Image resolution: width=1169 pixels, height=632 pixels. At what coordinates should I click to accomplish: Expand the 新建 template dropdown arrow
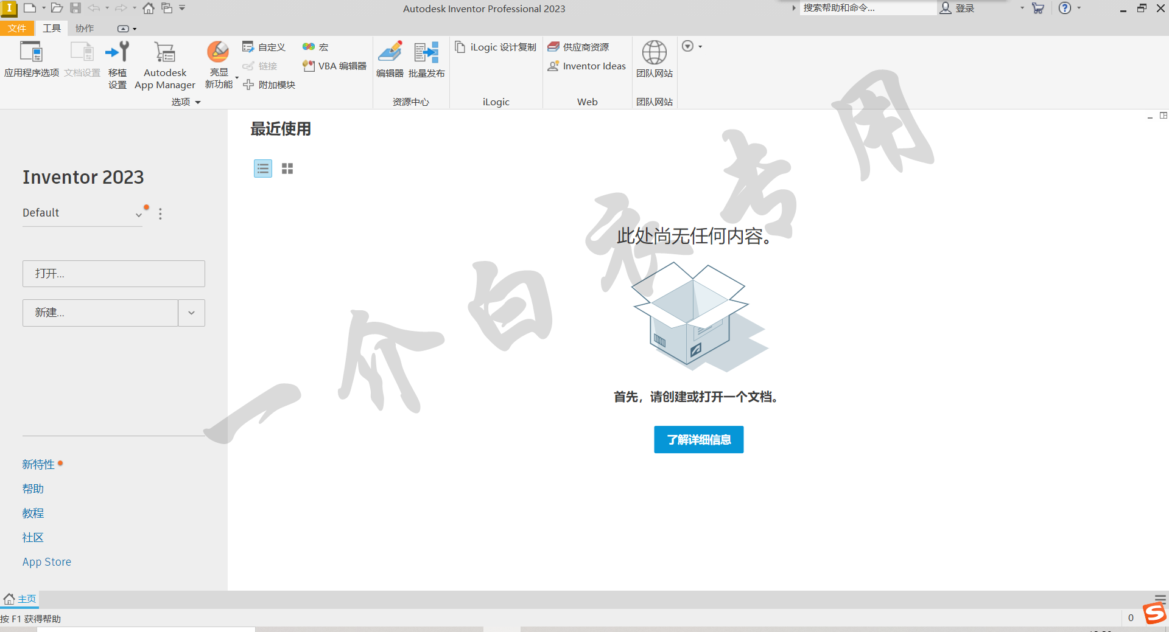point(191,313)
